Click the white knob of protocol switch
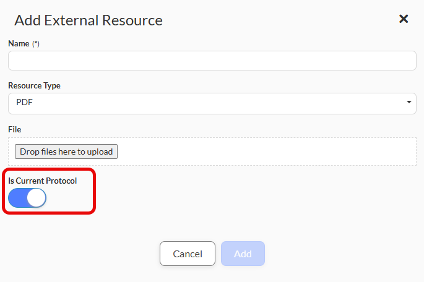 coord(37,198)
